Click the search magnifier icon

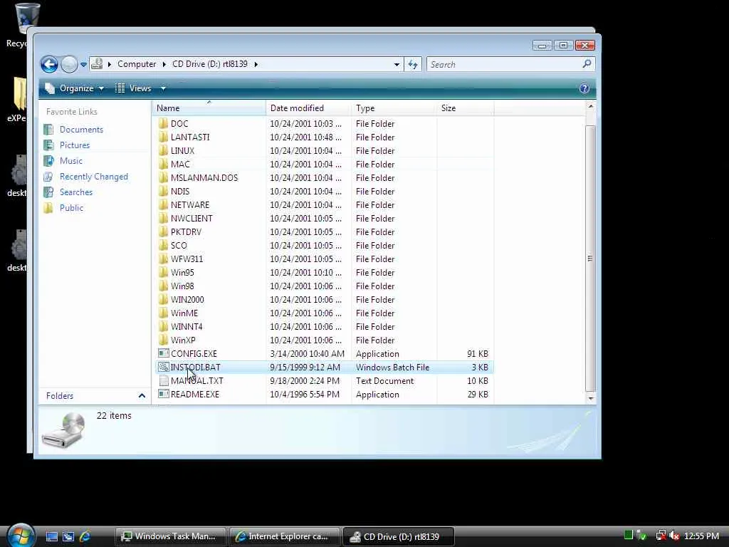click(587, 63)
